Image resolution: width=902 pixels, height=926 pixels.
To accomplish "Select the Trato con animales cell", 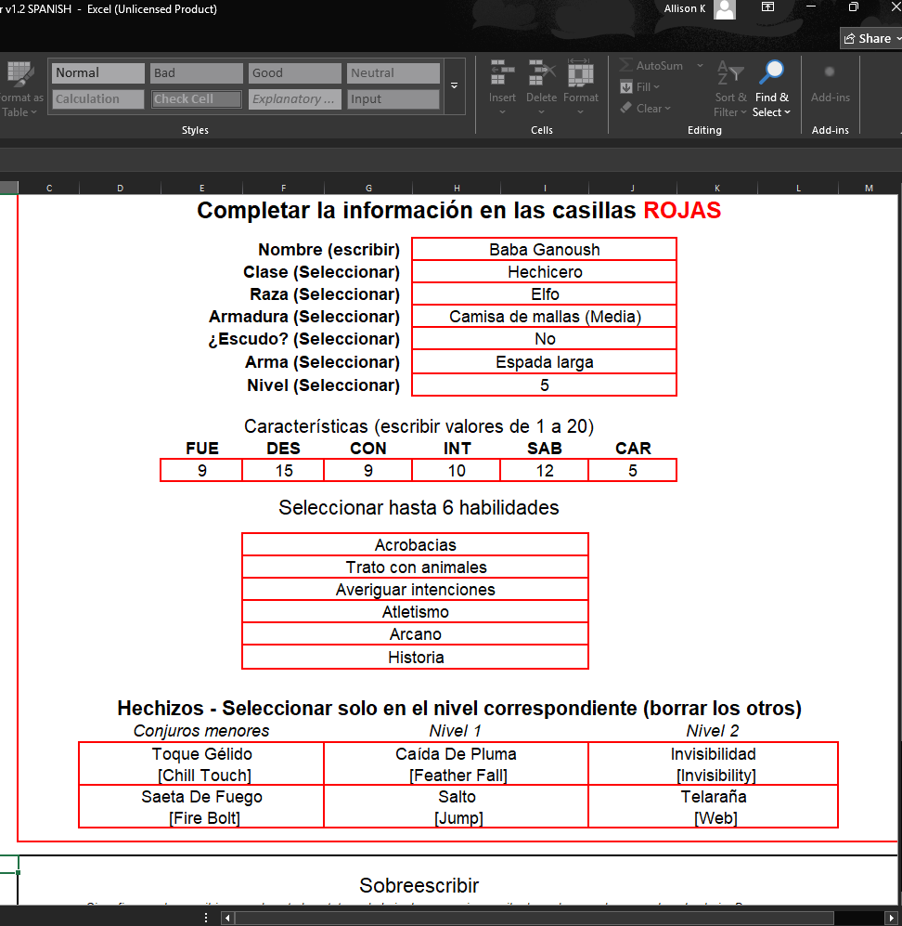I will pyautogui.click(x=416, y=567).
